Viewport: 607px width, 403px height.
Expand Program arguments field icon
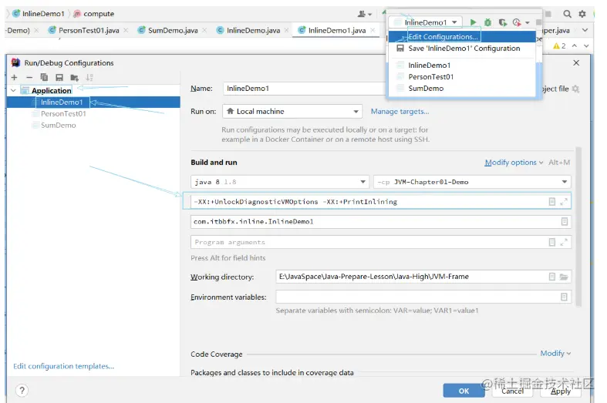coord(564,242)
